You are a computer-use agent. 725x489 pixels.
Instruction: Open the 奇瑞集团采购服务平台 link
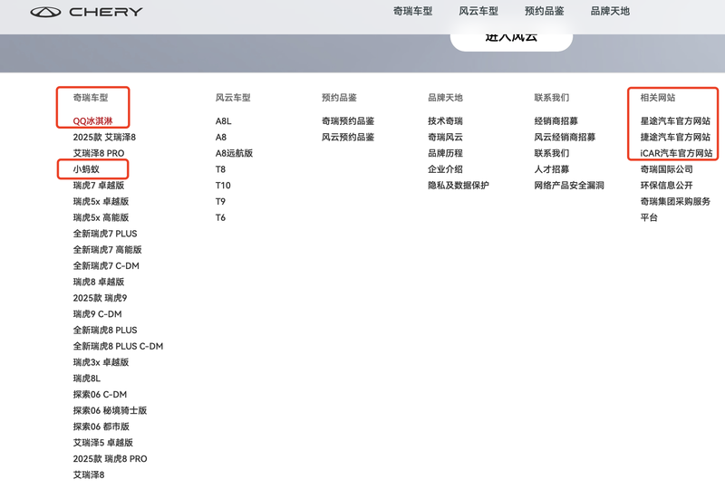click(675, 209)
